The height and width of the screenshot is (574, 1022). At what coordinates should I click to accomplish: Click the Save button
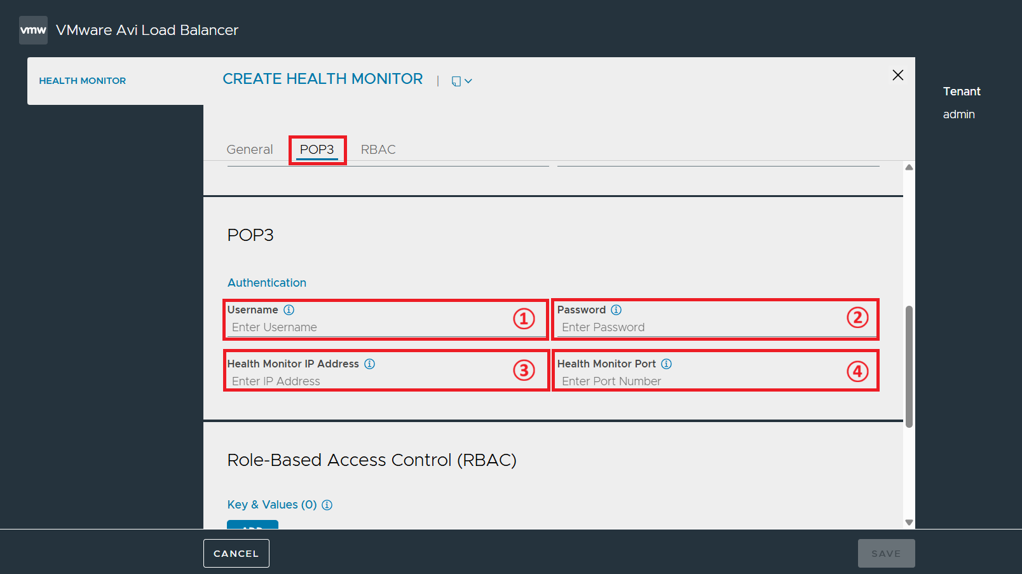tap(886, 553)
